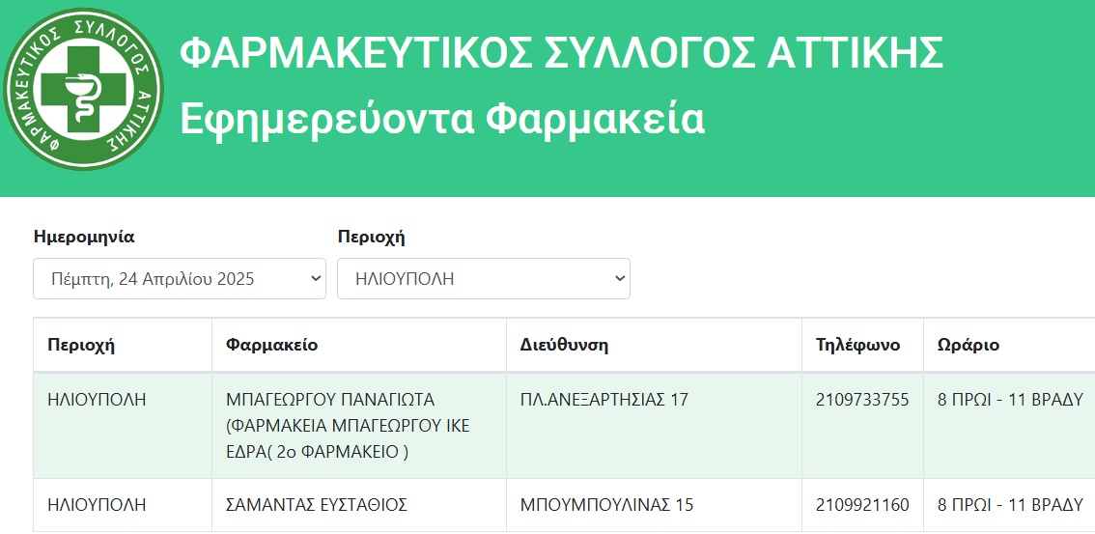Image resolution: width=1095 pixels, height=534 pixels.
Task: Select the Περιοχή column header in table
Action: point(81,345)
